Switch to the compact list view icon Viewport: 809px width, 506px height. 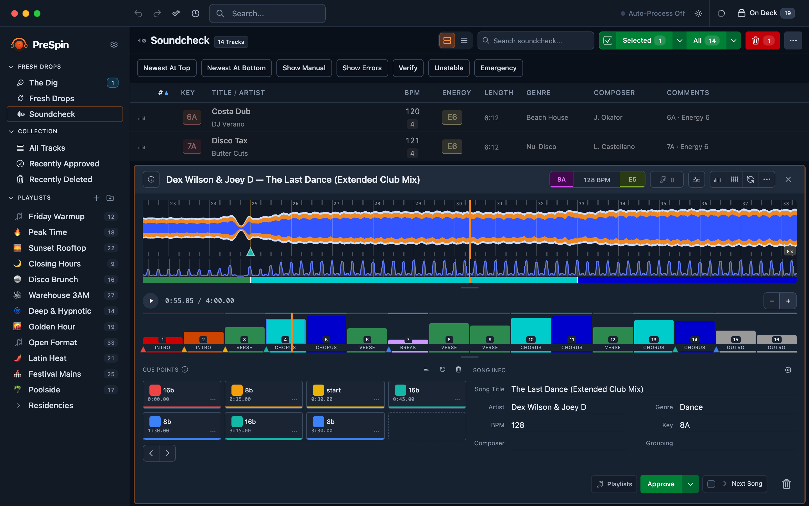click(x=464, y=40)
